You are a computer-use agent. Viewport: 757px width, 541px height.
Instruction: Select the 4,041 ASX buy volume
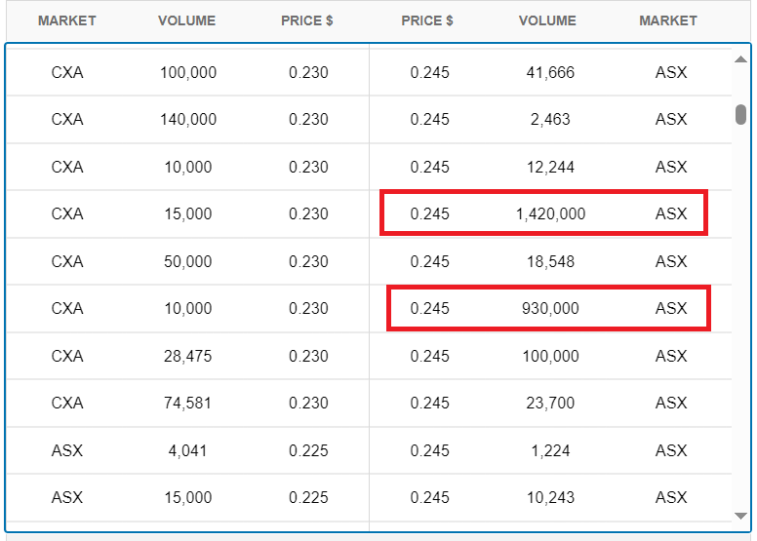point(187,450)
